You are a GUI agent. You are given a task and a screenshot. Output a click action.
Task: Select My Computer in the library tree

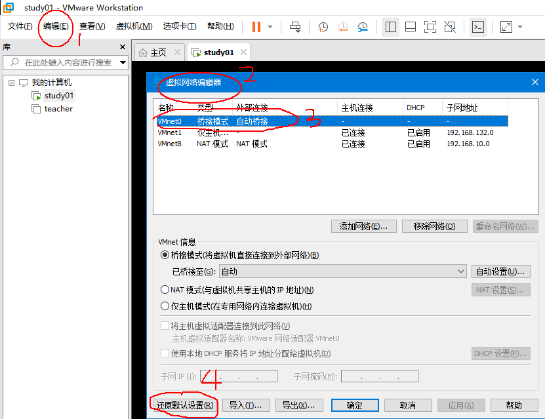[x=51, y=83]
